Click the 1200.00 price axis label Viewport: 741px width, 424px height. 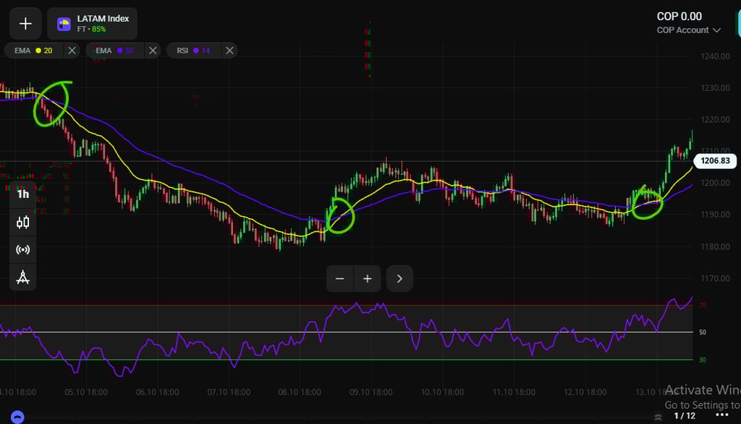click(715, 183)
